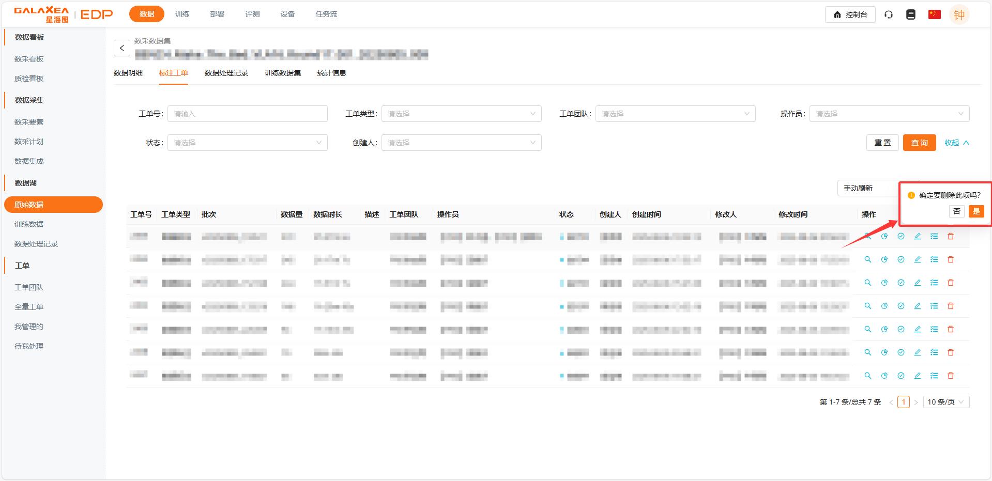Click the magnifier view icon in the second row

tap(867, 259)
